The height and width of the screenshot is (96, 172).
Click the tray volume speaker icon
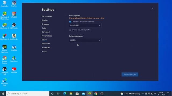coord(155,94)
